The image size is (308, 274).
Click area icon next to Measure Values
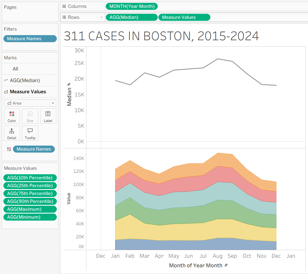(6, 92)
